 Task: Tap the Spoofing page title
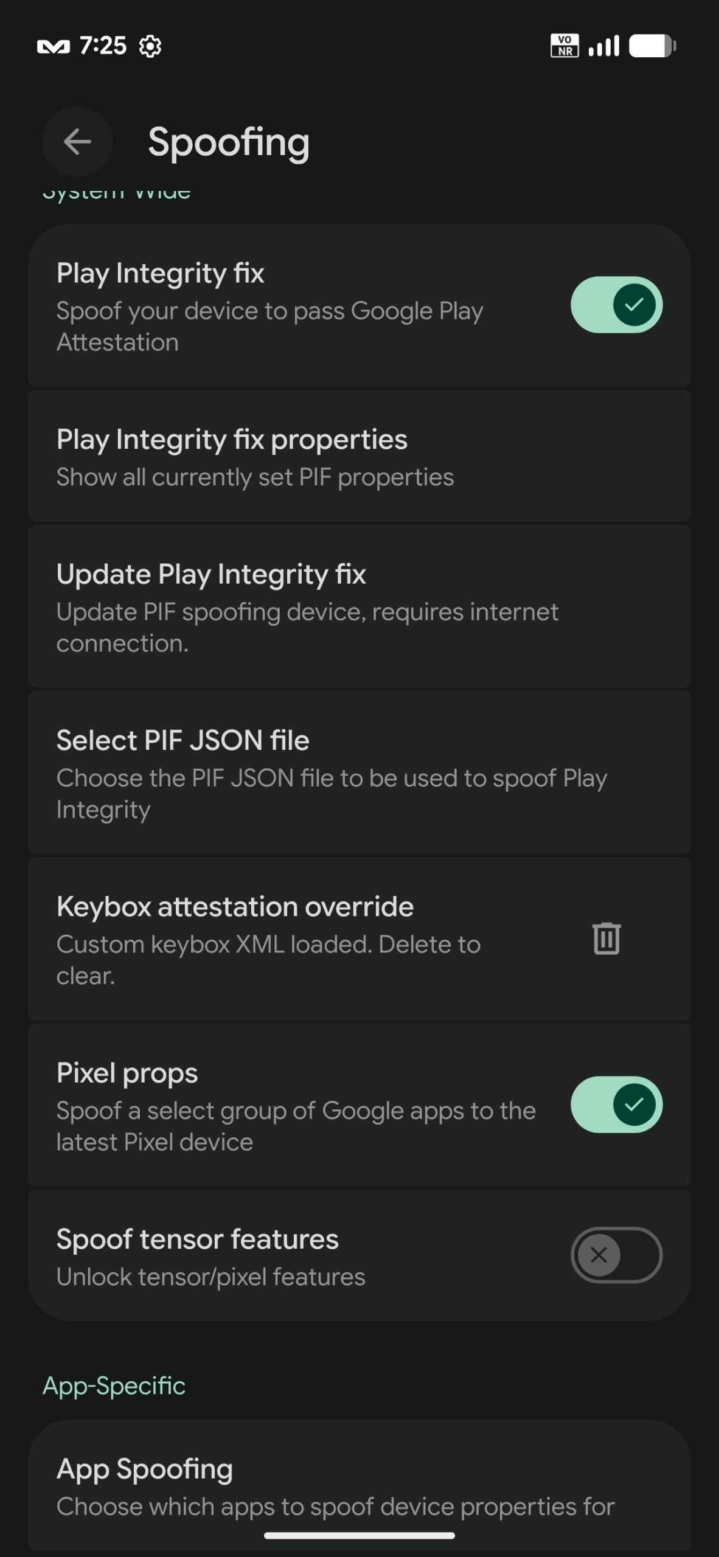(229, 142)
